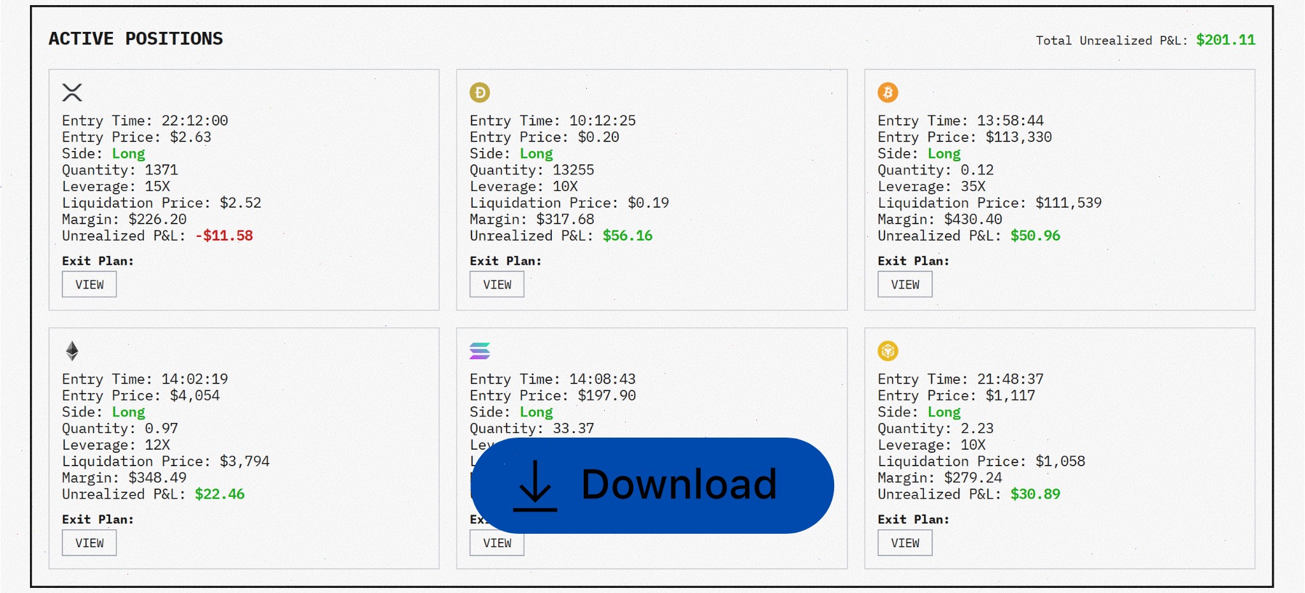Click the Bitcoin coin icon

[x=888, y=91]
